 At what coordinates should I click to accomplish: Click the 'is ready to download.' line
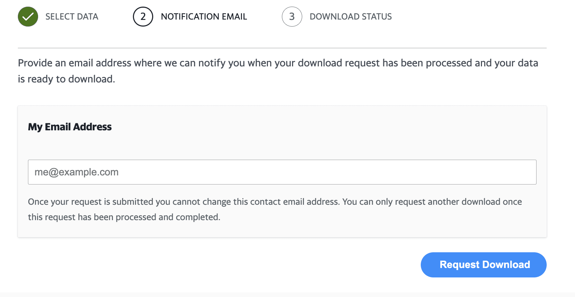click(x=66, y=79)
